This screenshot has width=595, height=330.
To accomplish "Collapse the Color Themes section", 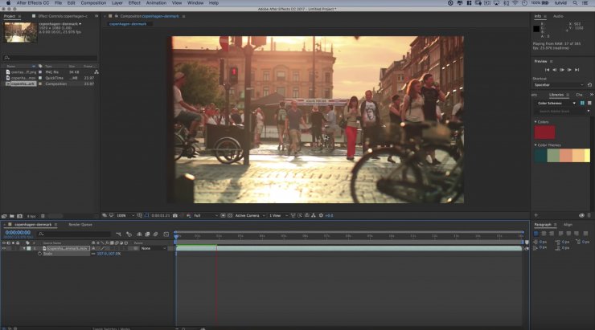I will point(535,145).
